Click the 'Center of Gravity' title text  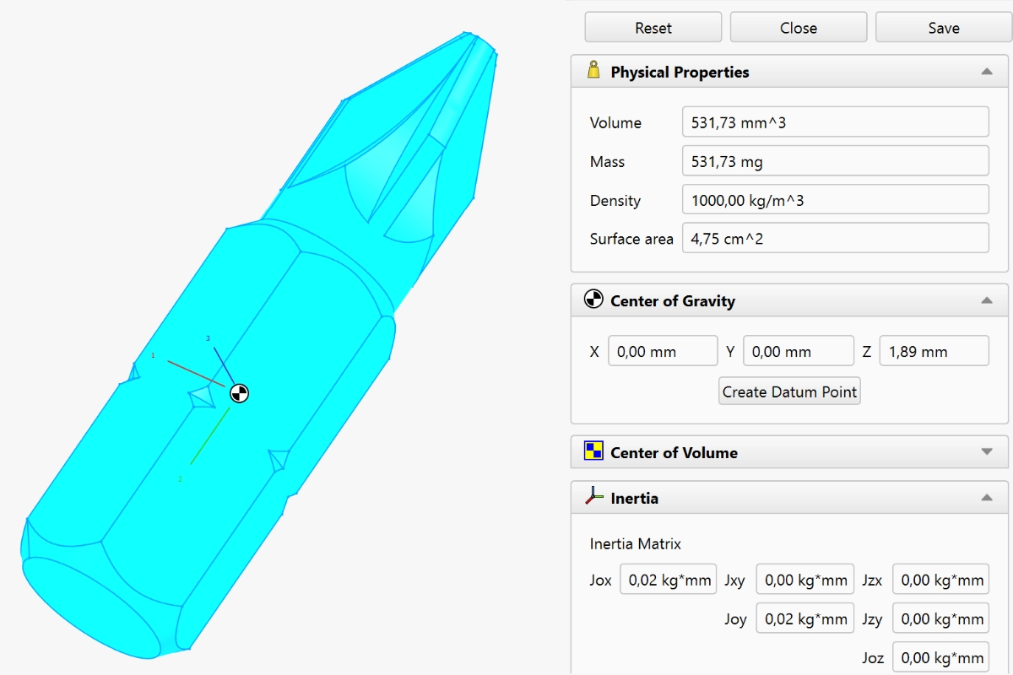point(673,301)
